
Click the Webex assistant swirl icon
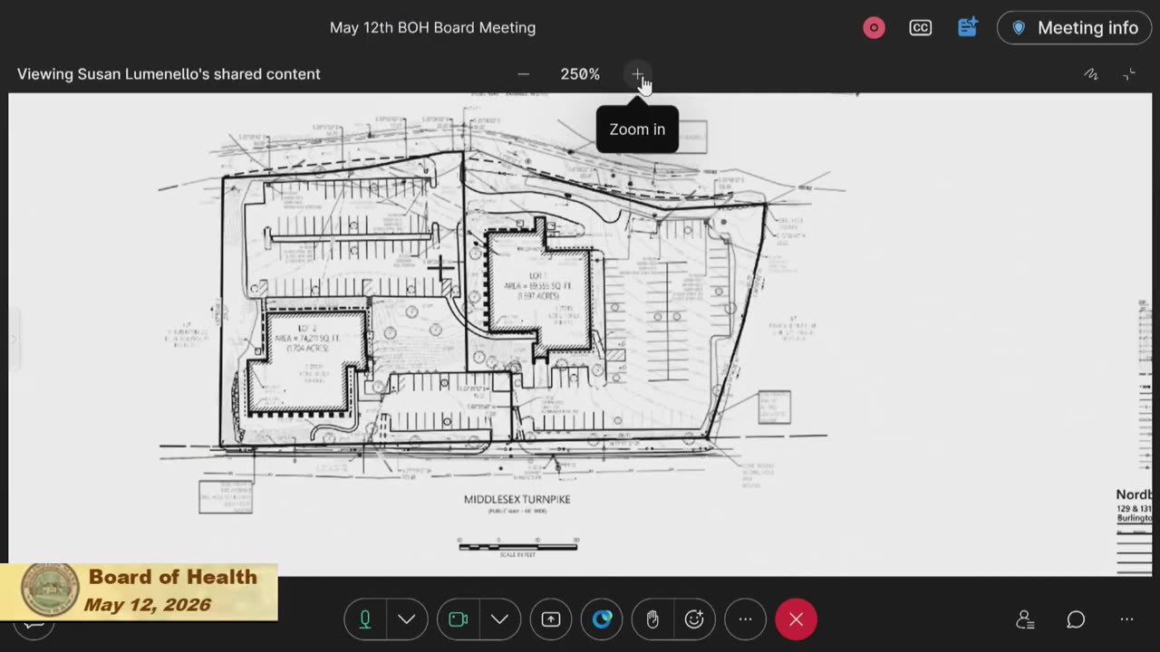(x=603, y=619)
